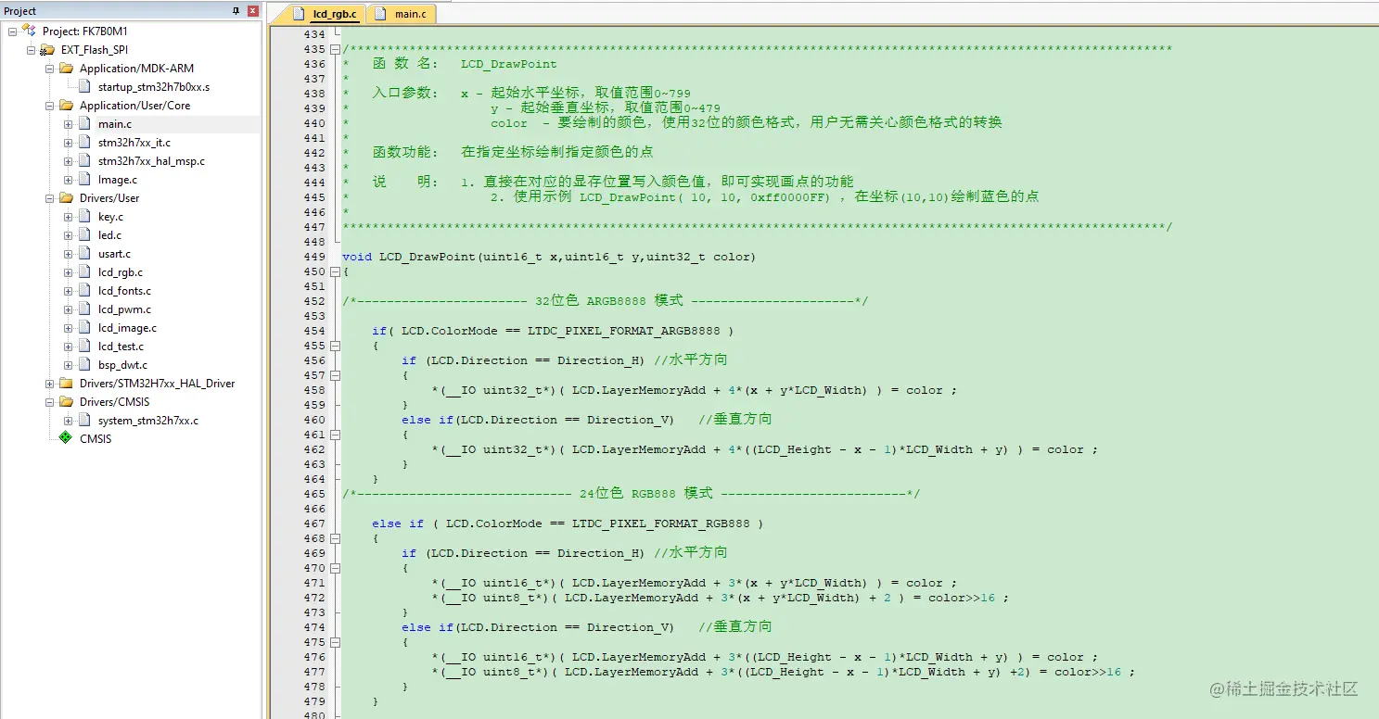Fold the ARGB8888 block at line 455
Viewport: 1379px width, 719px height.
pyautogui.click(x=335, y=346)
